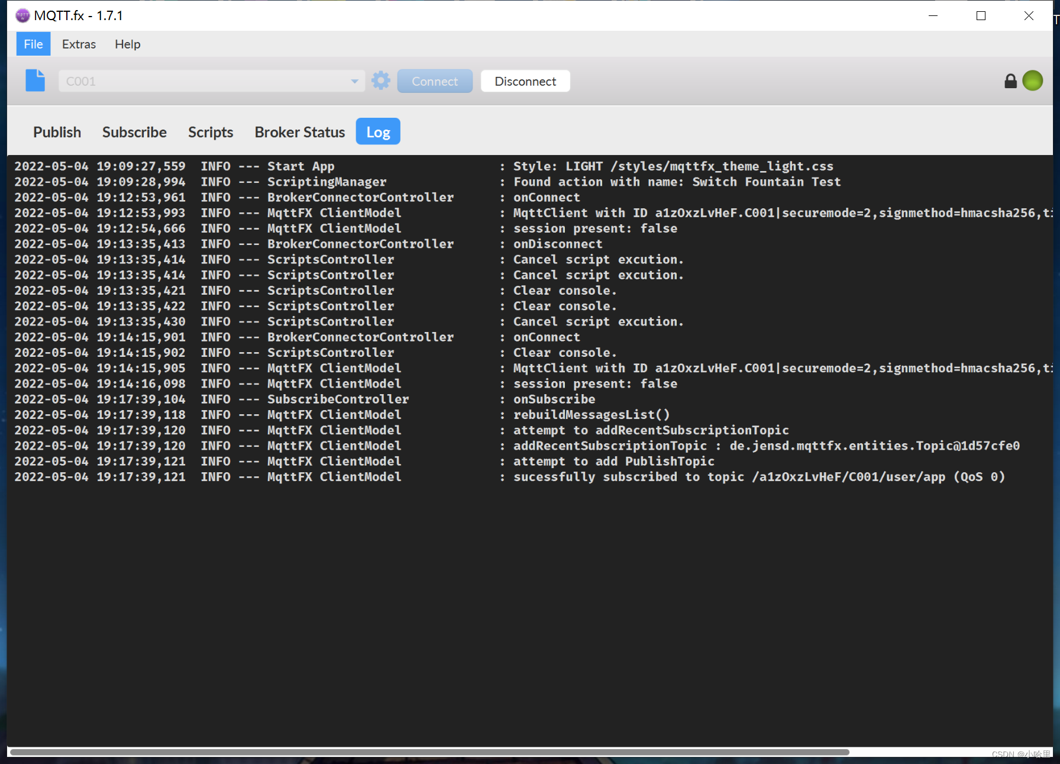Viewport: 1060px width, 764px height.
Task: Click the Disconnect button
Action: pos(525,81)
